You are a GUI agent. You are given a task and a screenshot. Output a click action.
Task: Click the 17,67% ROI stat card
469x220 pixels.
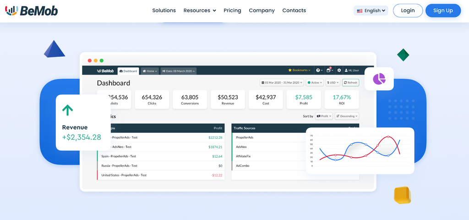(x=342, y=99)
